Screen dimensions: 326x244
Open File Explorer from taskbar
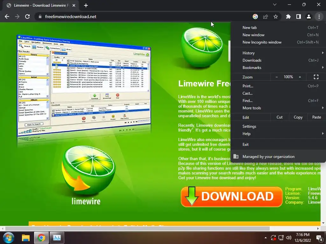point(26,238)
